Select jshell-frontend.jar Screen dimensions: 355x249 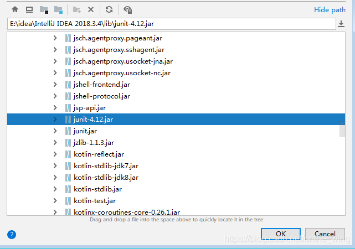(102, 84)
